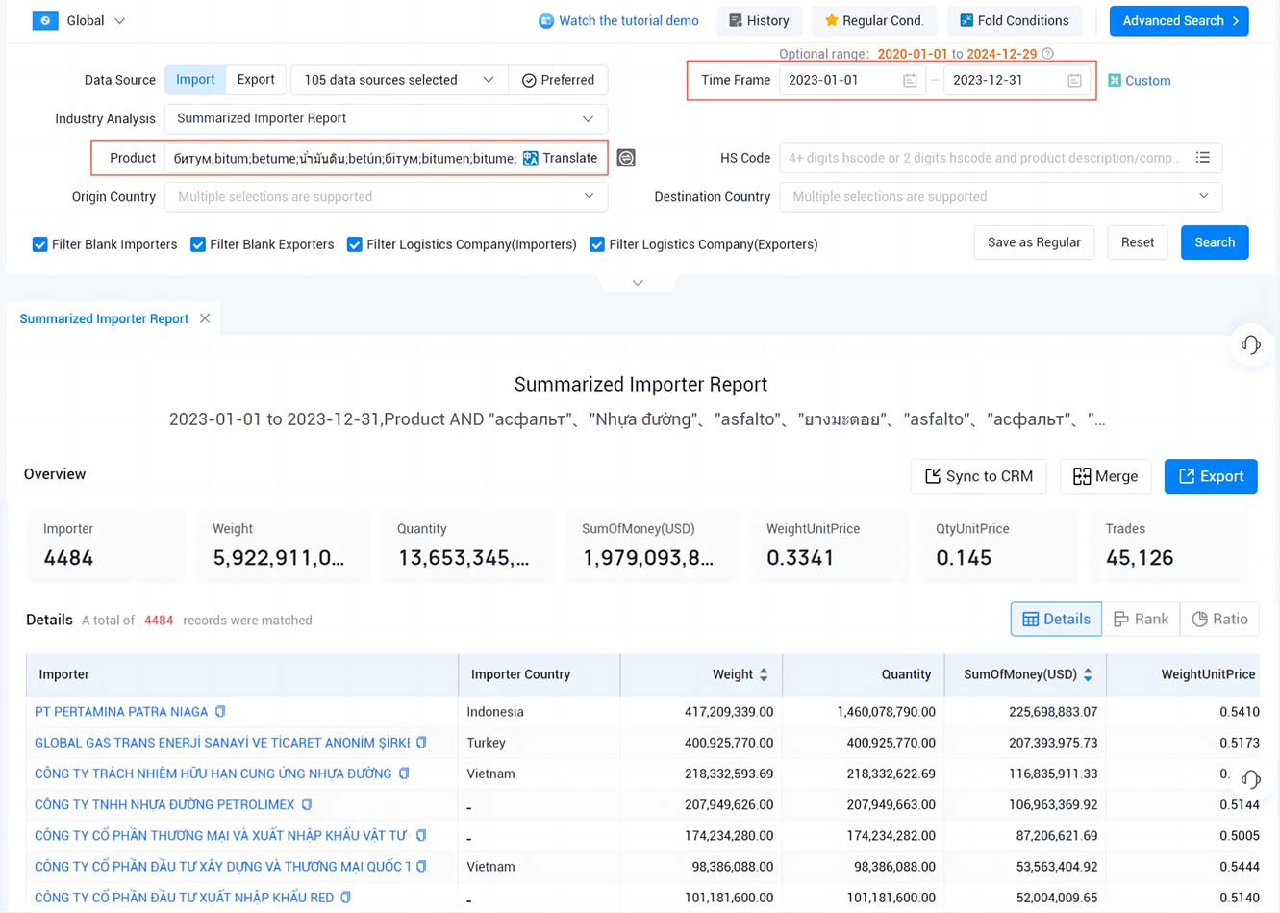Image resolution: width=1280 pixels, height=913 pixels.
Task: Copy XUẤT NHẬP KHẨU VẬT TƯ company name icon
Action: tap(421, 835)
